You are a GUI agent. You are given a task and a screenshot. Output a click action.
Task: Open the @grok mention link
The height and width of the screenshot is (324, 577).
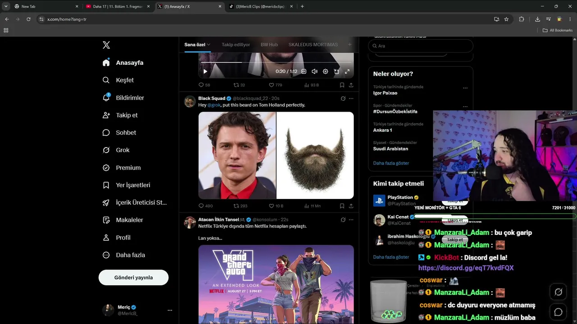point(214,105)
